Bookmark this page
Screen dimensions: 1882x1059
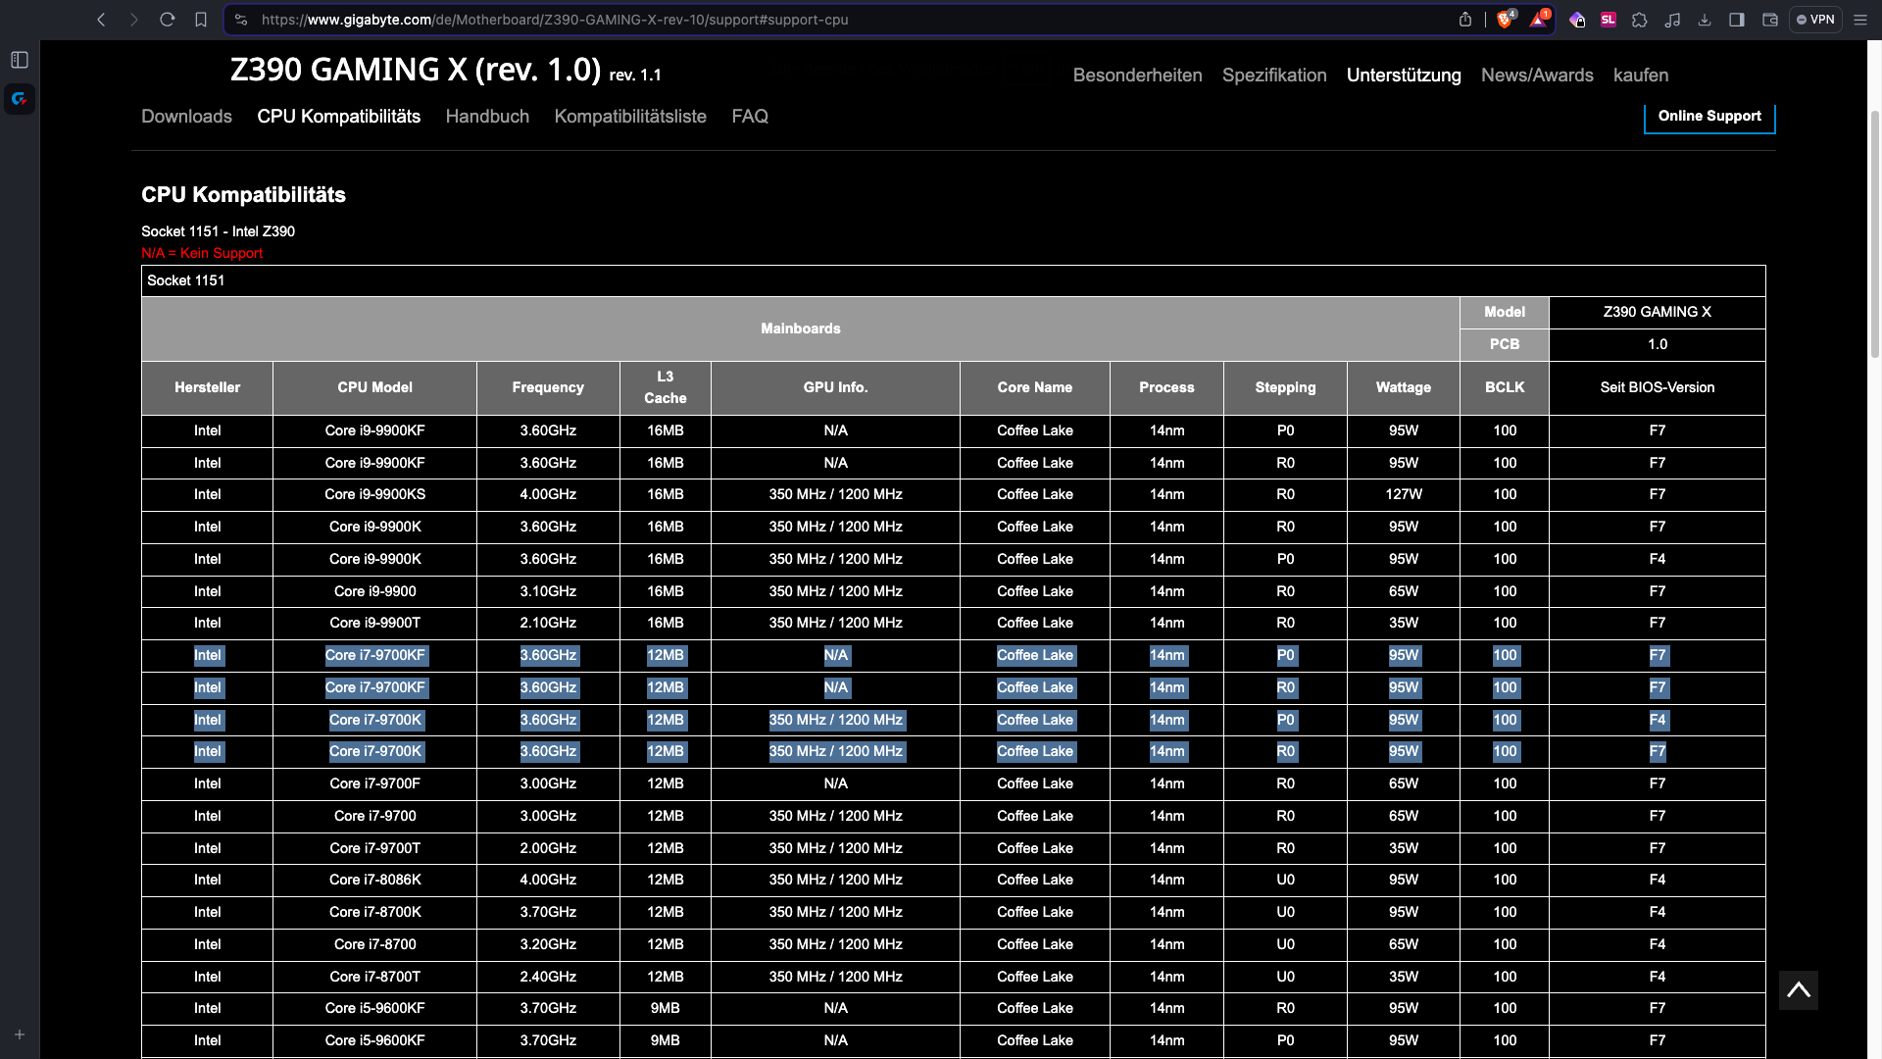click(201, 20)
